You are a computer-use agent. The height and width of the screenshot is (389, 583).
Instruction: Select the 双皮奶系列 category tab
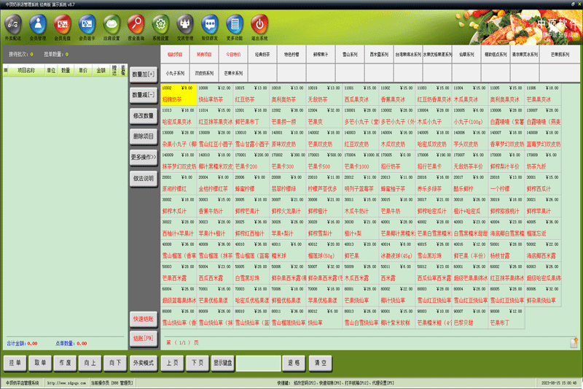(204, 73)
